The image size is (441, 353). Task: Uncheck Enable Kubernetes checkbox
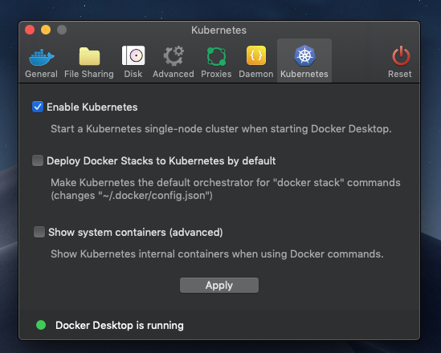(38, 107)
